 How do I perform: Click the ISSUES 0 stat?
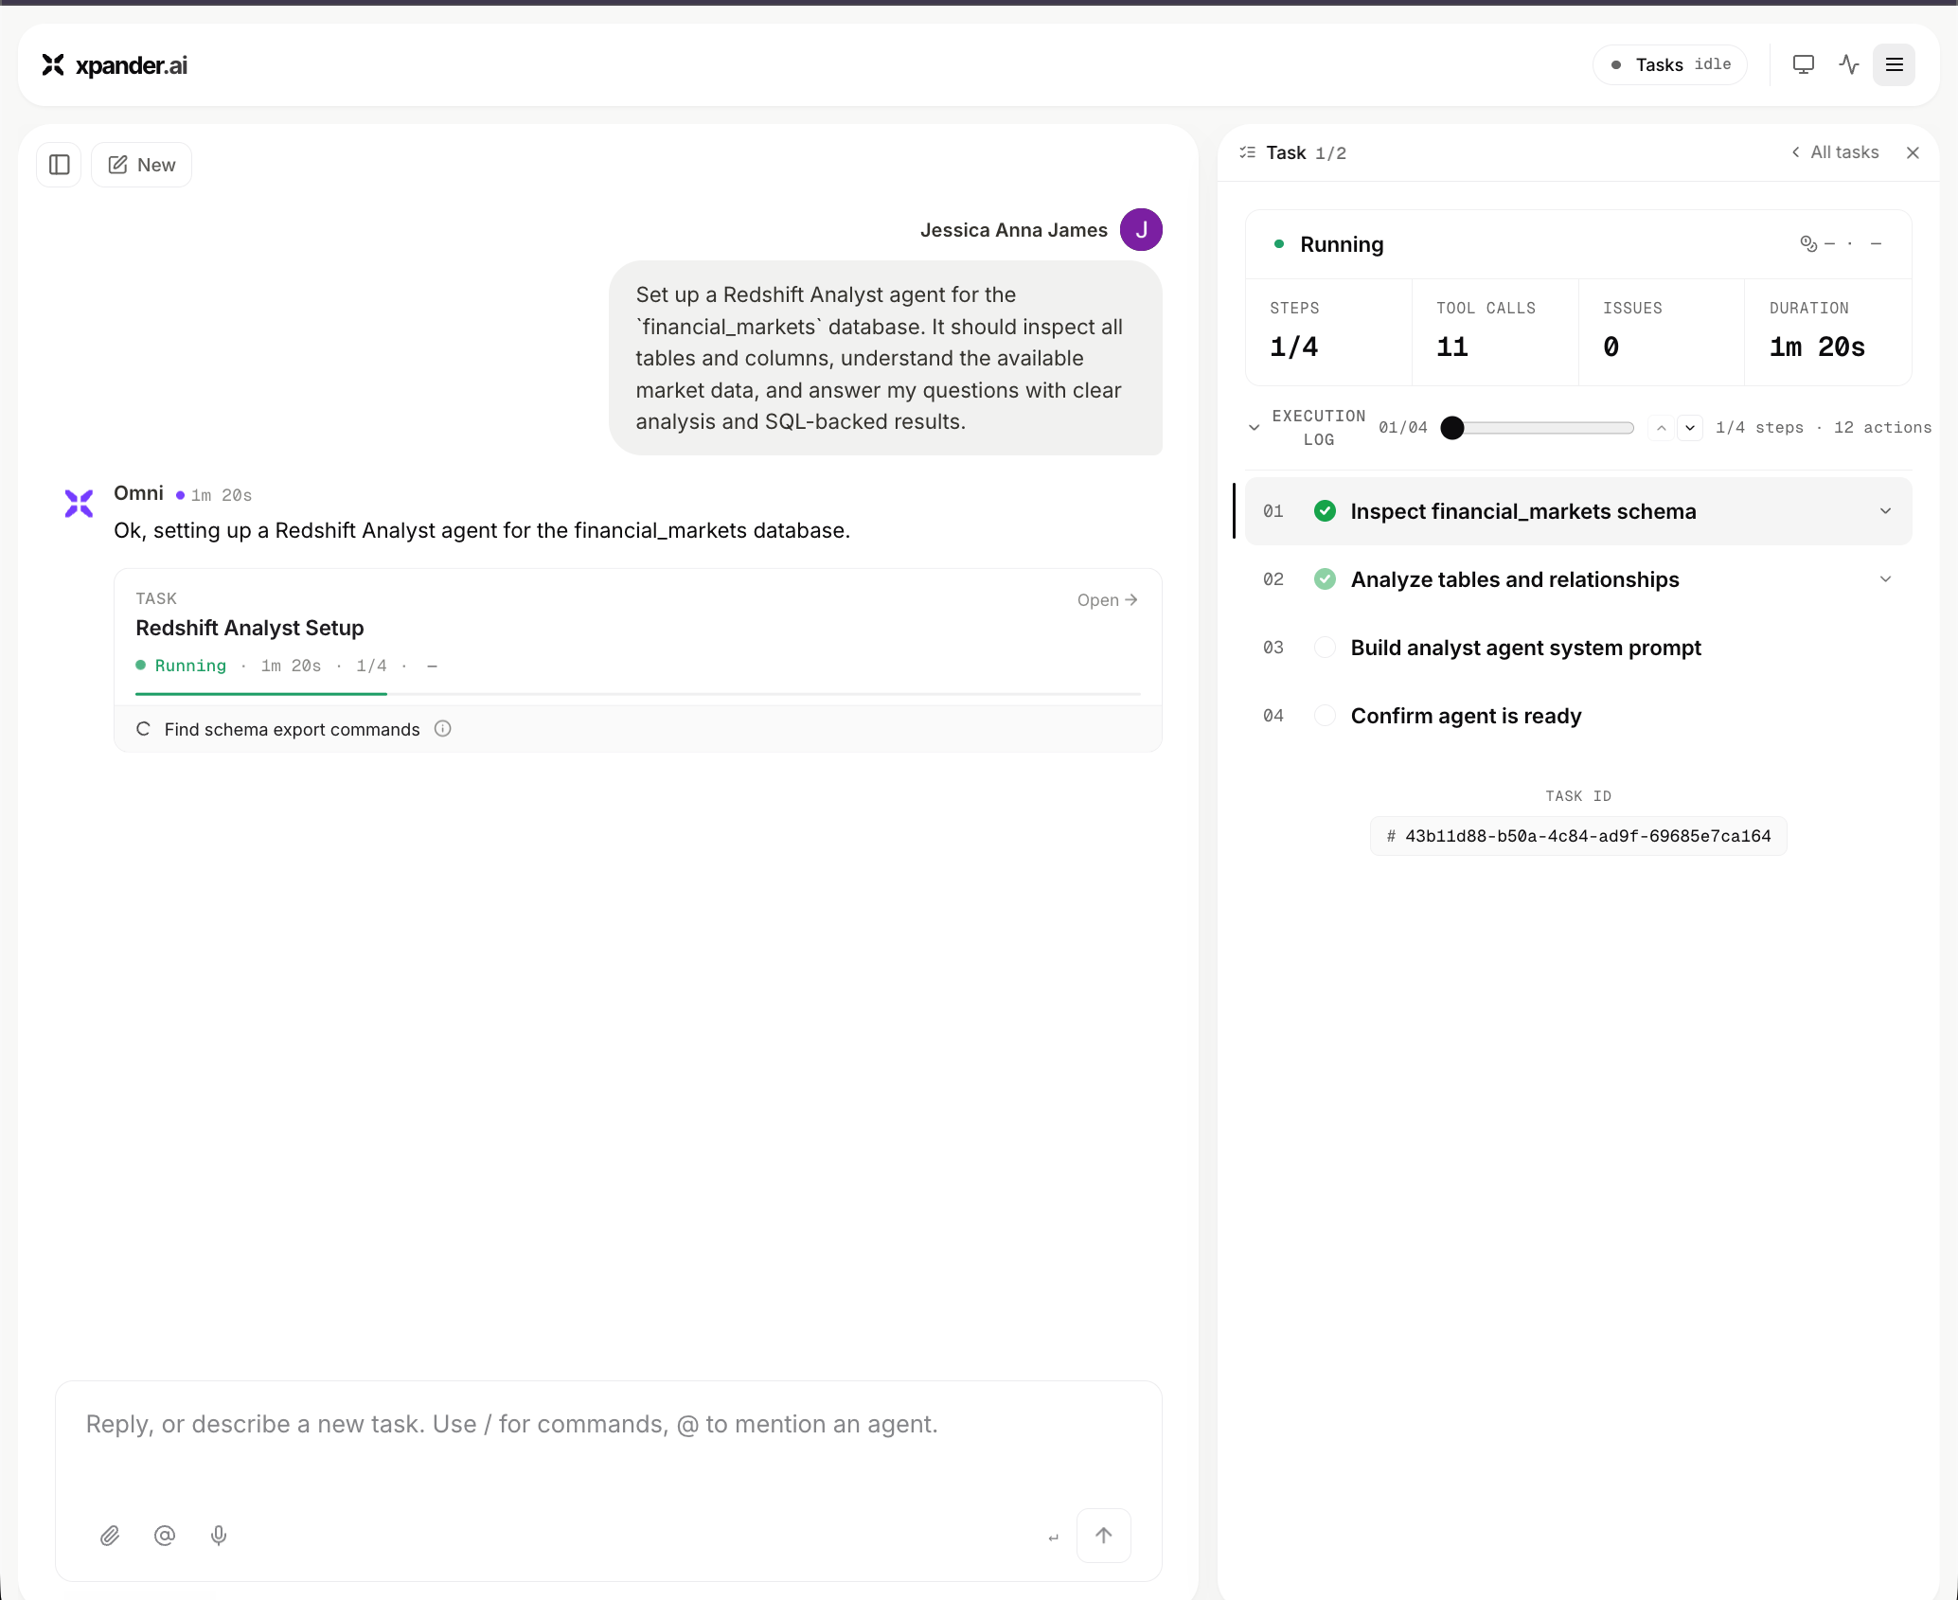(1662, 332)
